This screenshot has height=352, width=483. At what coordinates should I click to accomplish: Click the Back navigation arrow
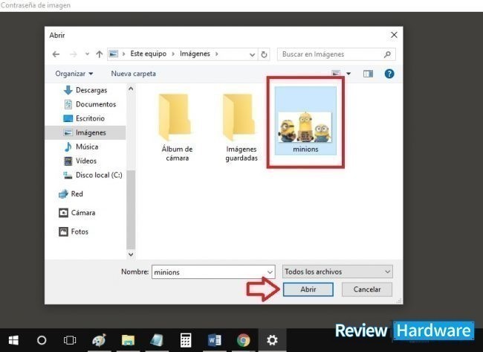click(x=56, y=54)
